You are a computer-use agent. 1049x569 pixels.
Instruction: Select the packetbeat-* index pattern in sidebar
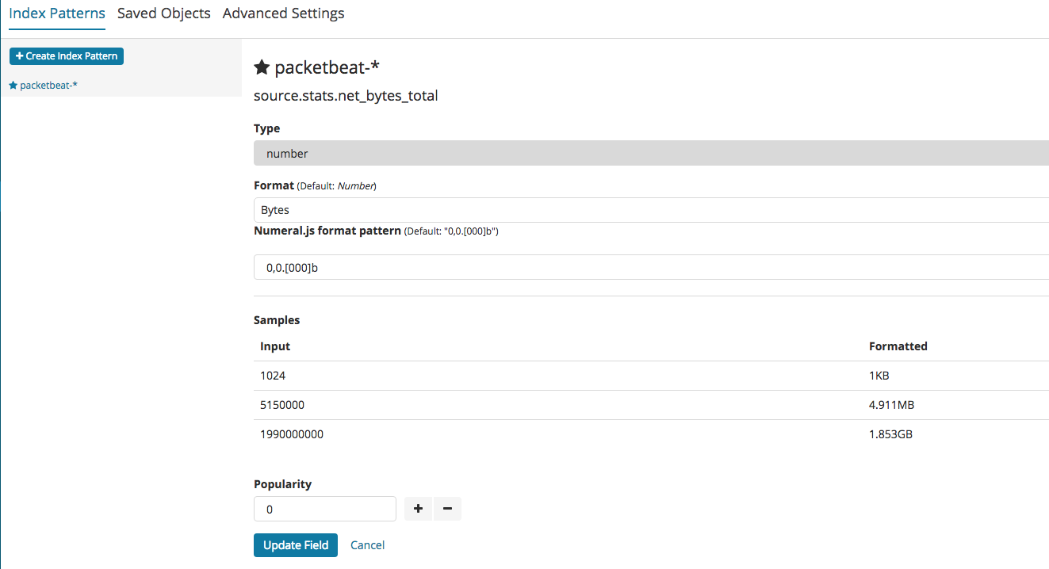48,85
